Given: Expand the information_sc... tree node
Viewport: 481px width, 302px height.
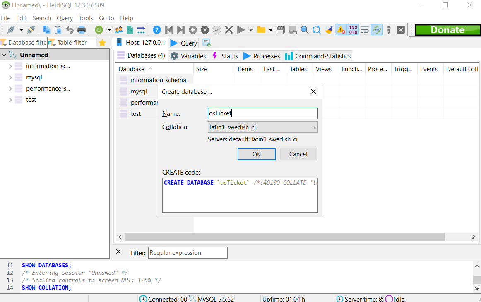Looking at the screenshot, I should 10,66.
